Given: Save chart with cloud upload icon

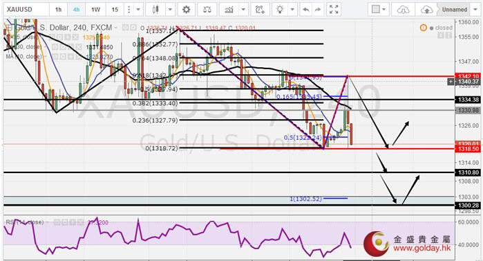Looking at the screenshot, I should [426, 10].
